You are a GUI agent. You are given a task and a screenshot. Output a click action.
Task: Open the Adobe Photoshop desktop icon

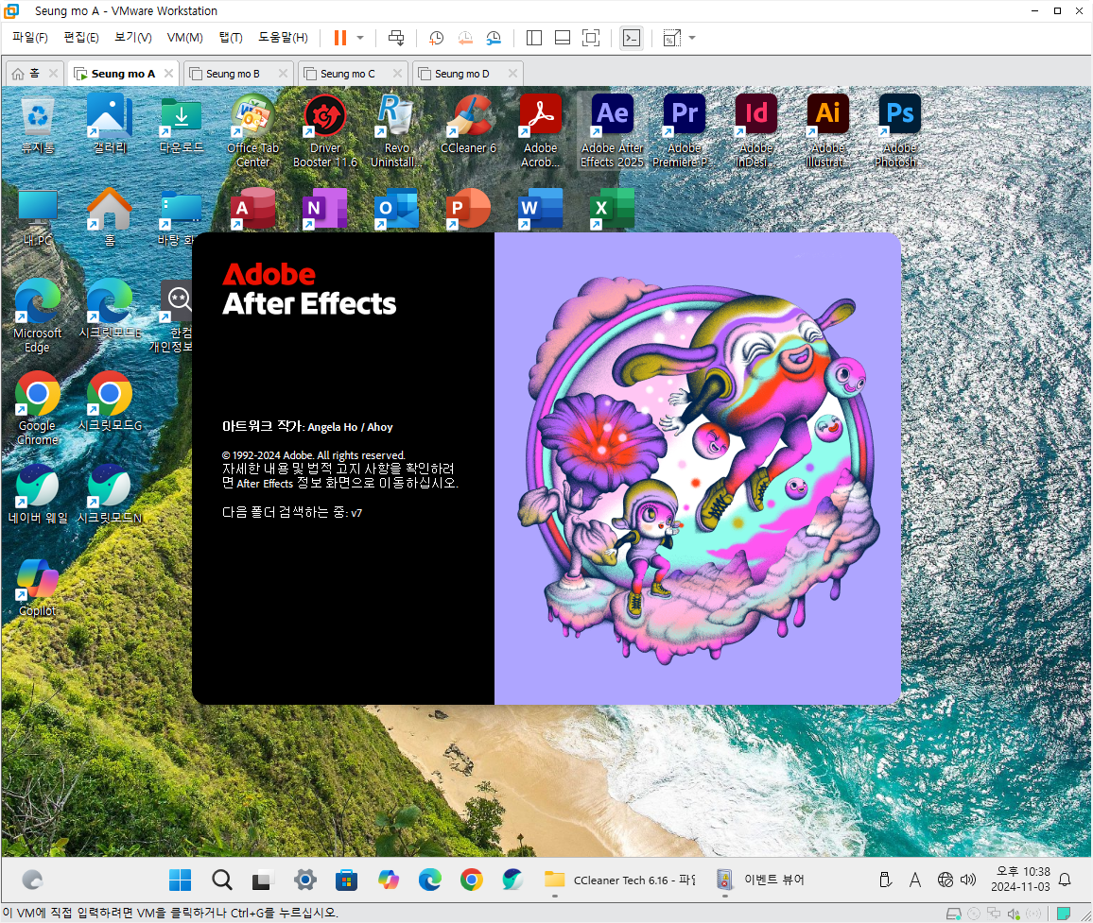pyautogui.click(x=899, y=131)
